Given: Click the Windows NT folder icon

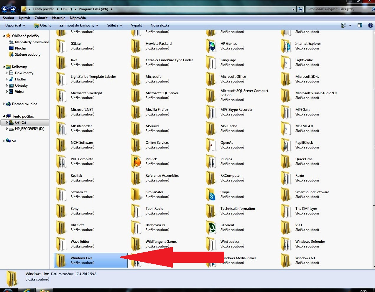Looking at the screenshot, I should pyautogui.click(x=286, y=260).
